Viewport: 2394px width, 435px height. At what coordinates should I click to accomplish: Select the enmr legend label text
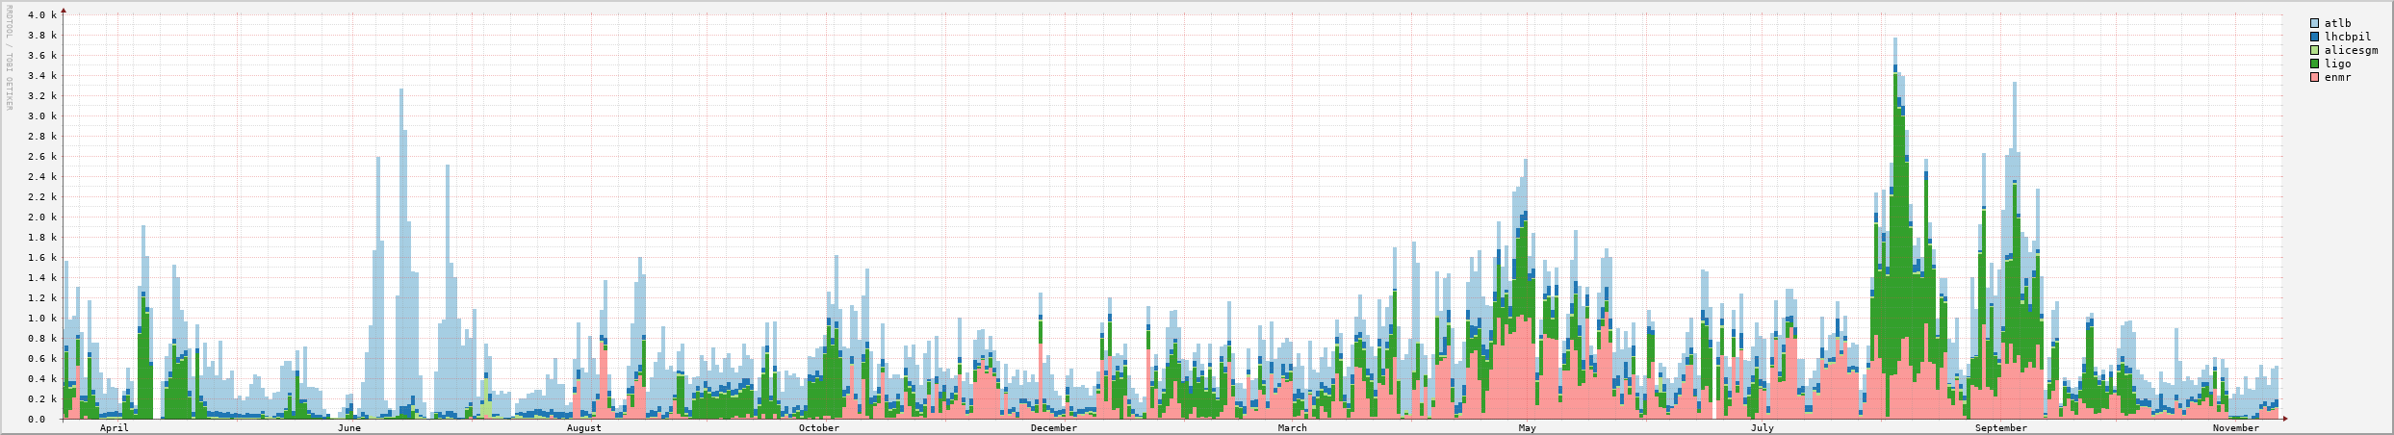(x=2337, y=77)
